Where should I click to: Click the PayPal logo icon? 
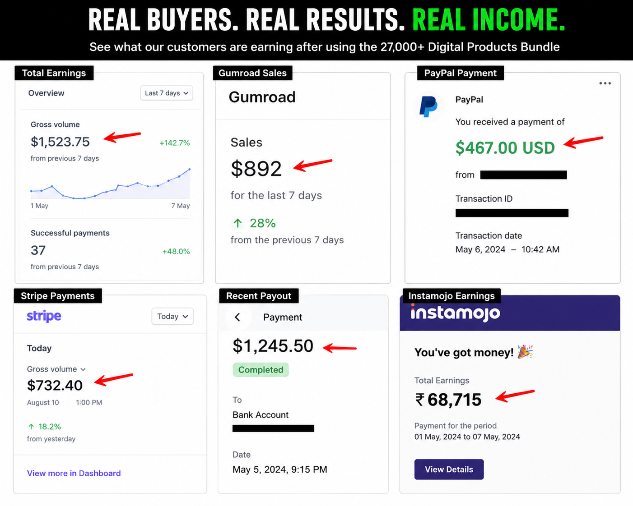click(428, 107)
